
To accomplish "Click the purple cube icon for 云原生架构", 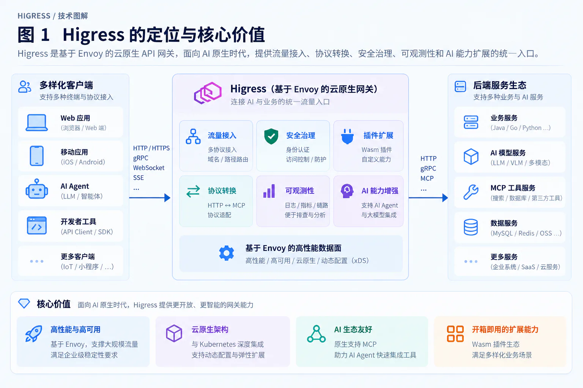I will [174, 333].
